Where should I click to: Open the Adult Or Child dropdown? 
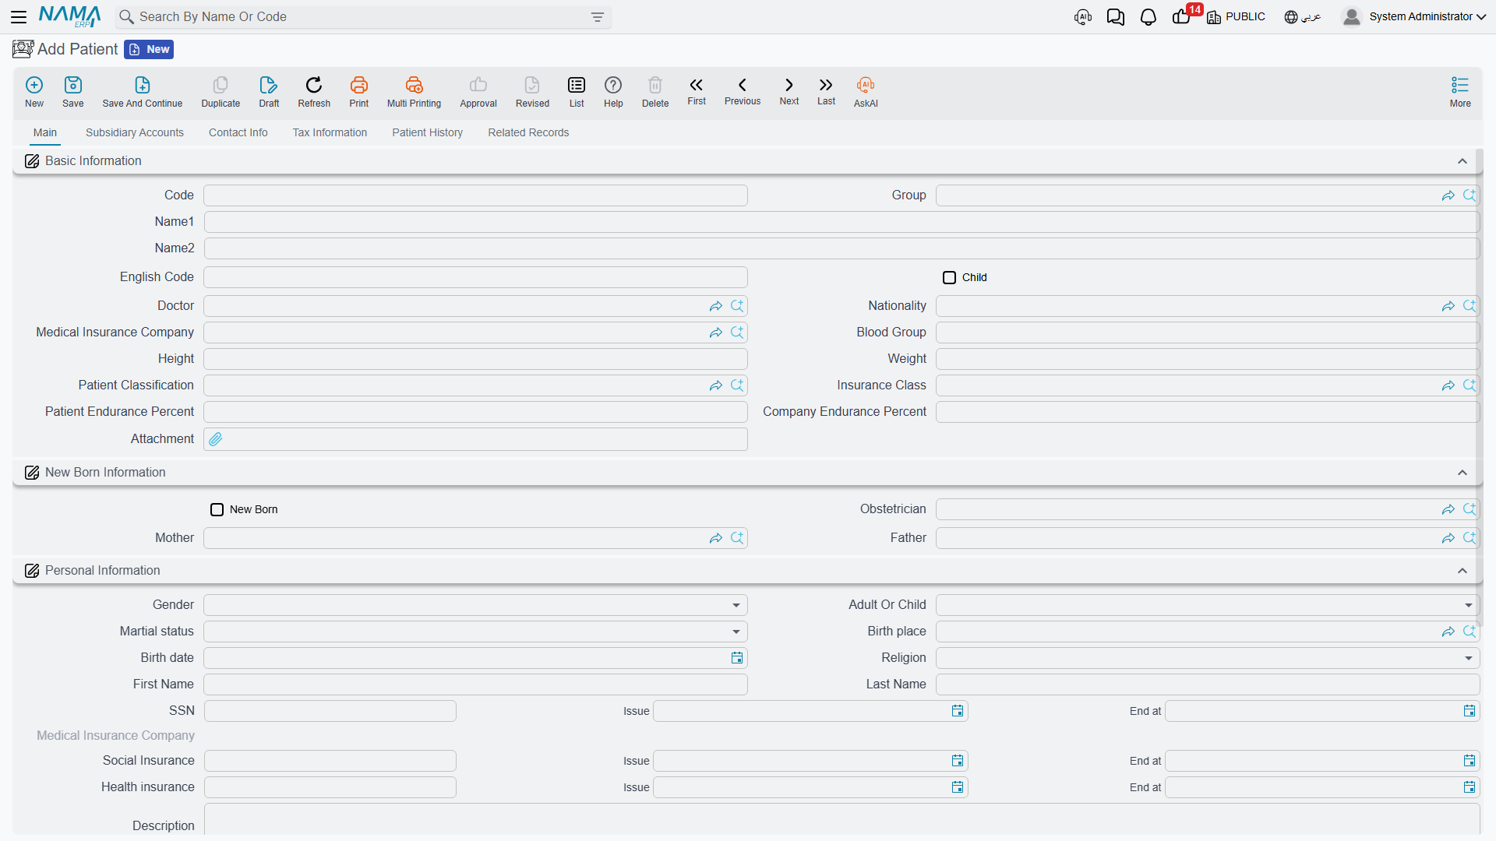tap(1207, 605)
